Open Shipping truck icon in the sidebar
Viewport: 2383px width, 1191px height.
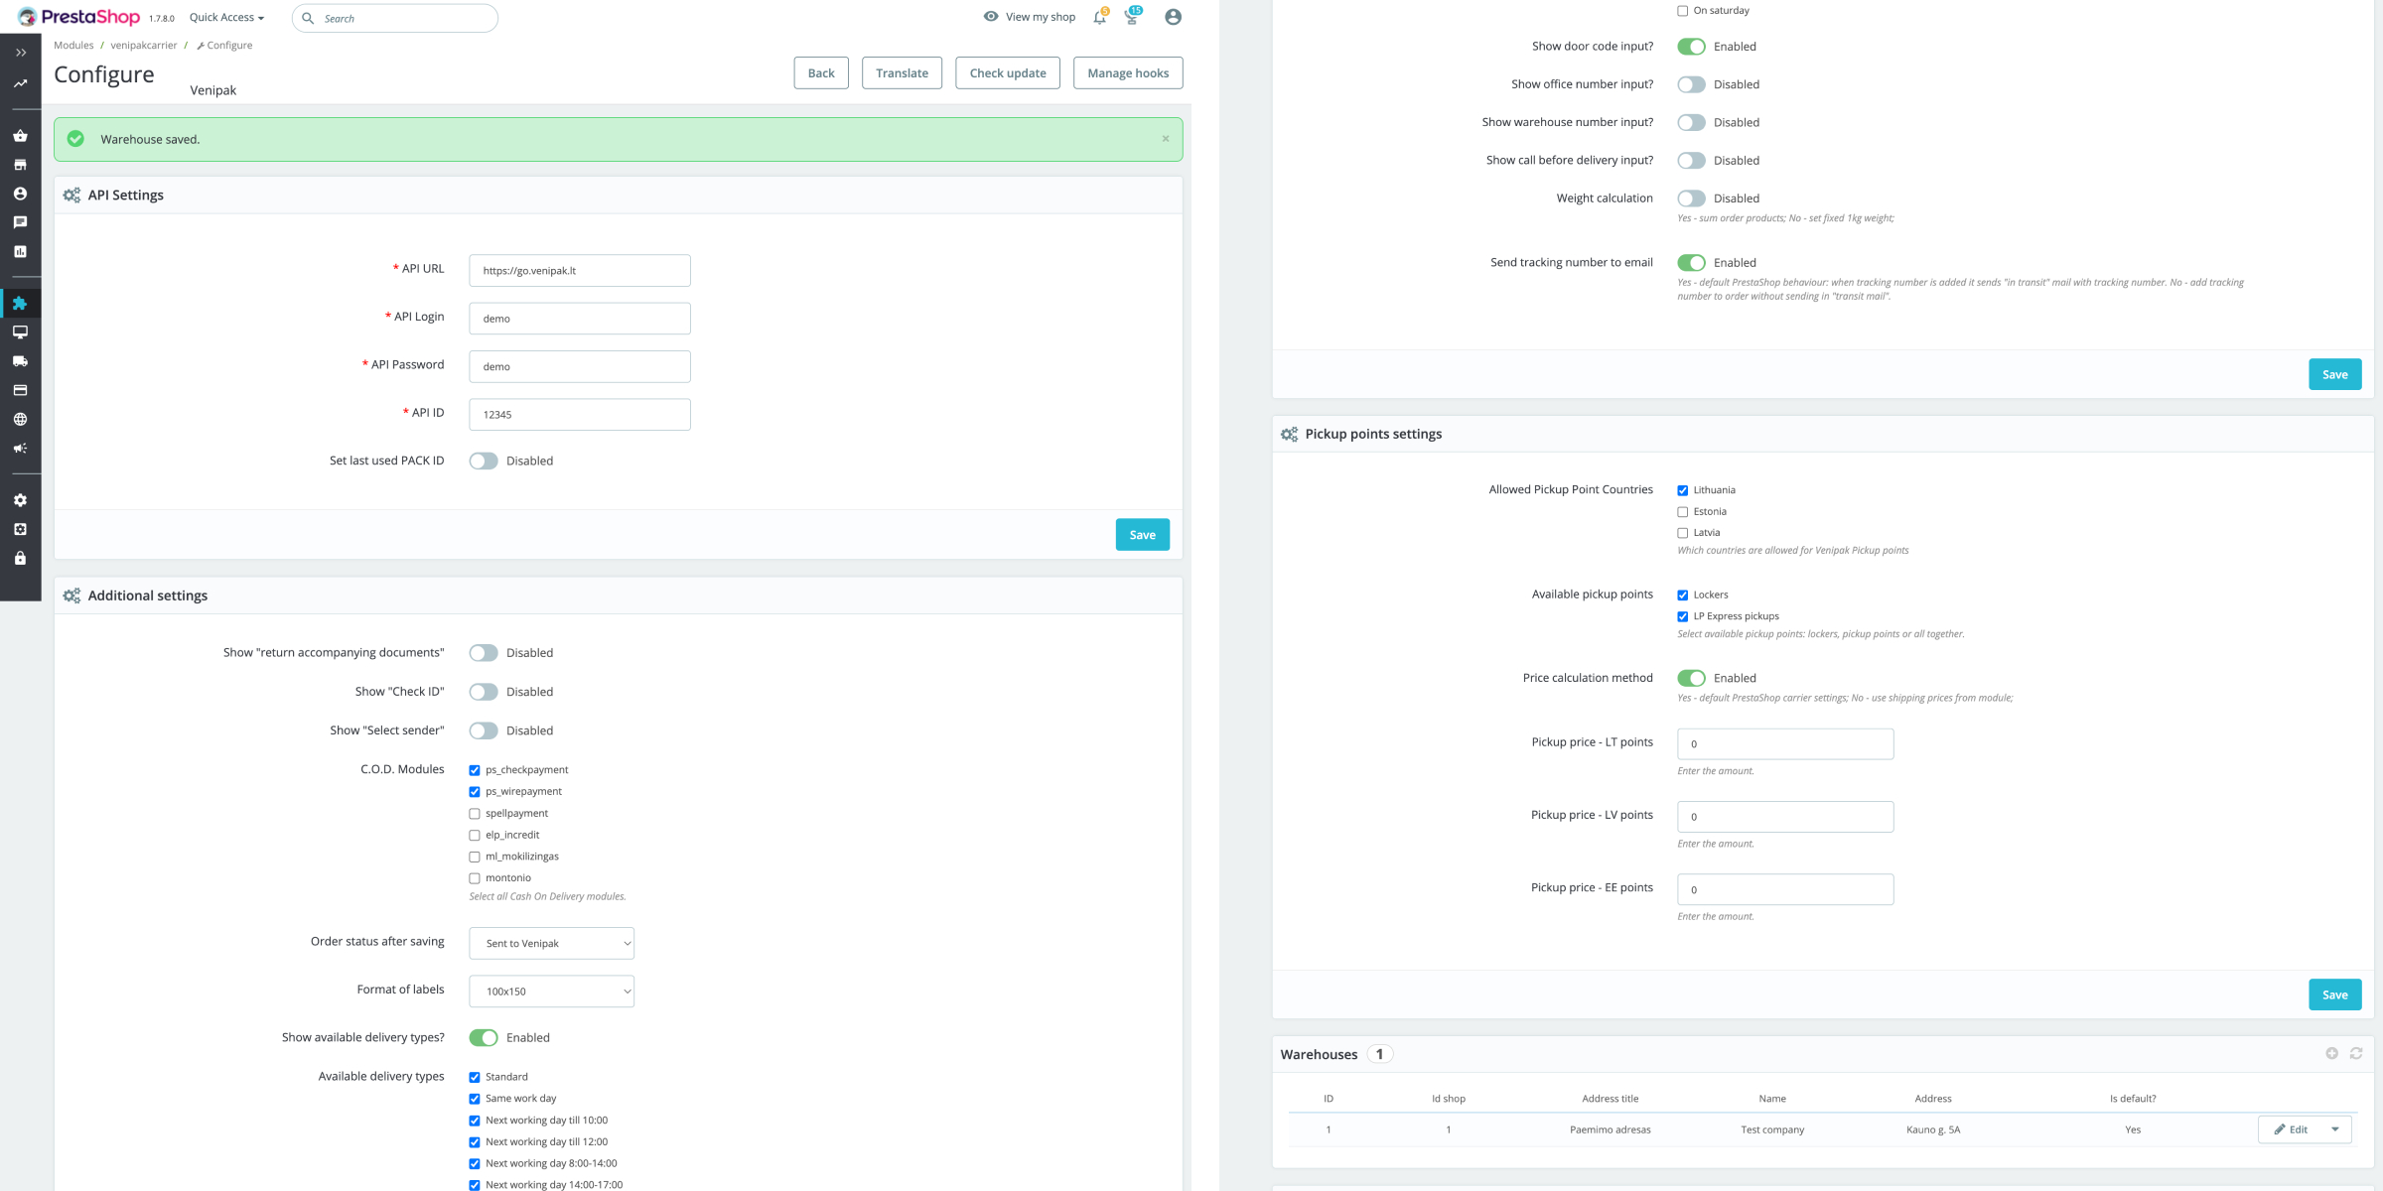pyautogui.click(x=20, y=361)
